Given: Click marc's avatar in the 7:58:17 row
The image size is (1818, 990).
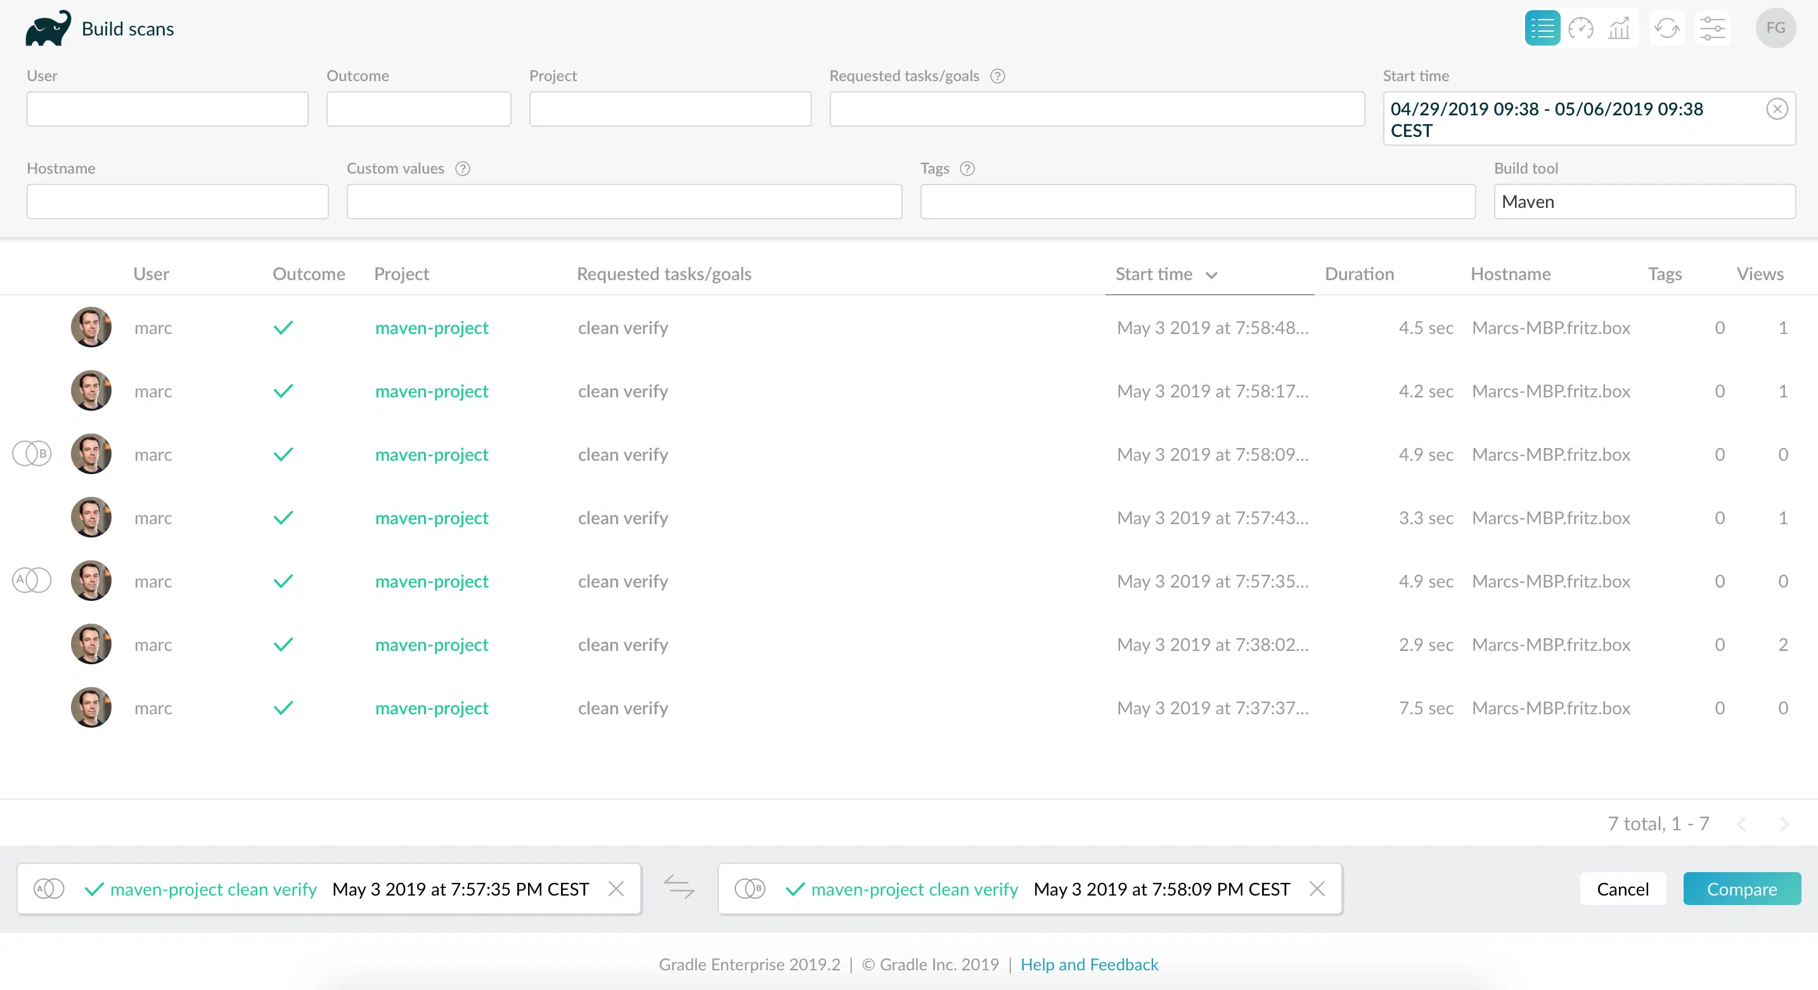Looking at the screenshot, I should (91, 391).
